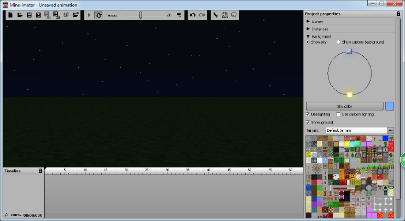Click the lock icon on the Timeline panel
Viewport: 405px width, 221px height.
pyautogui.click(x=40, y=171)
